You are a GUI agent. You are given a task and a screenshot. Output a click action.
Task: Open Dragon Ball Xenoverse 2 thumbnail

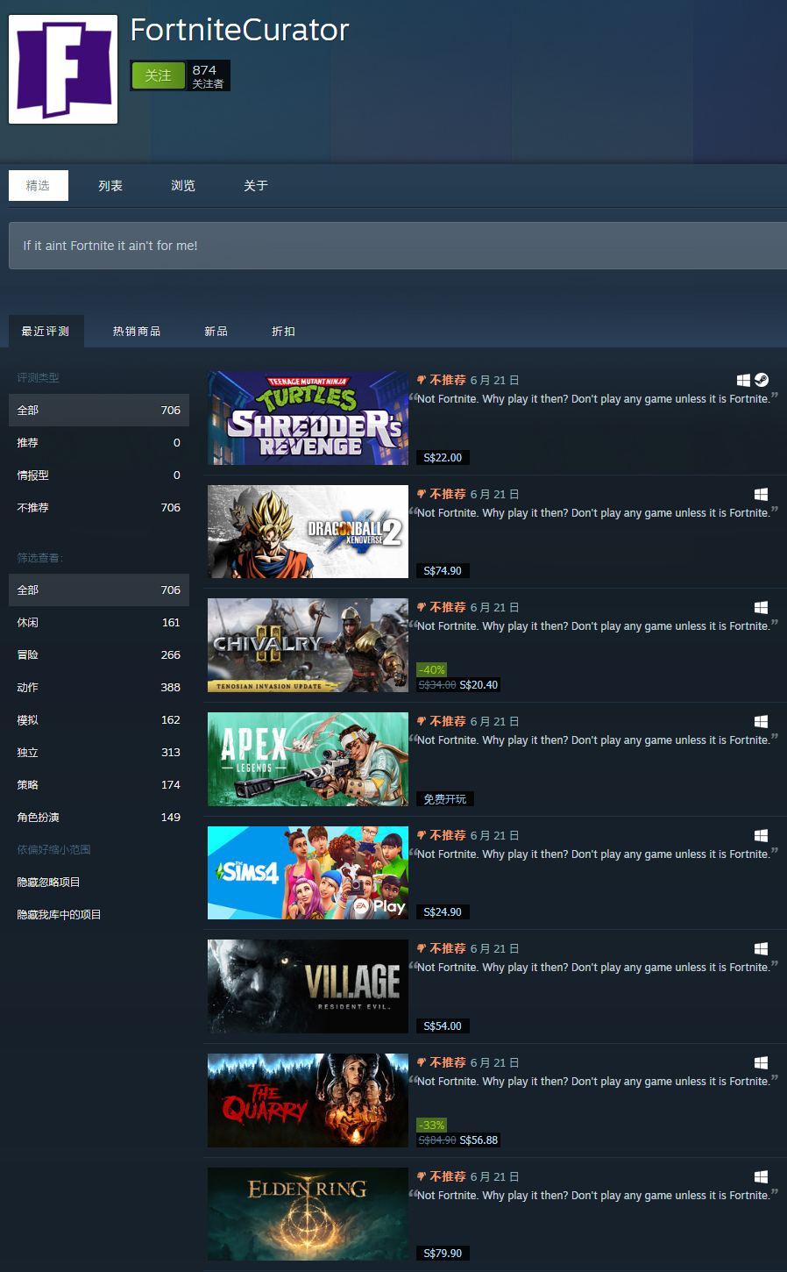point(308,532)
